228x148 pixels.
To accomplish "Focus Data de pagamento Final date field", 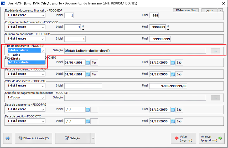I will 160,109.
